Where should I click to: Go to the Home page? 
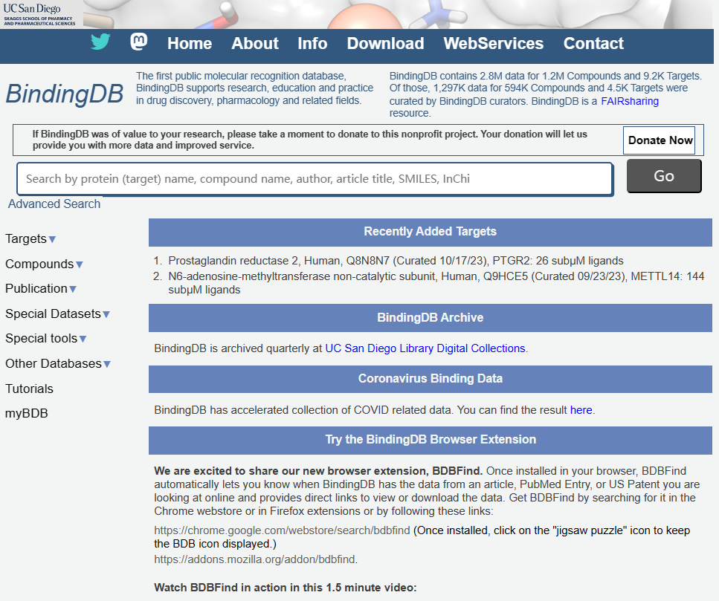(190, 43)
